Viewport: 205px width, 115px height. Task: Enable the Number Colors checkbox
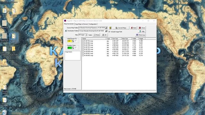pos(76,48)
